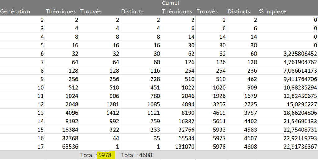Click the cumulative Théoriques value 32766
This screenshot has width=318, height=160.
pos(185,130)
